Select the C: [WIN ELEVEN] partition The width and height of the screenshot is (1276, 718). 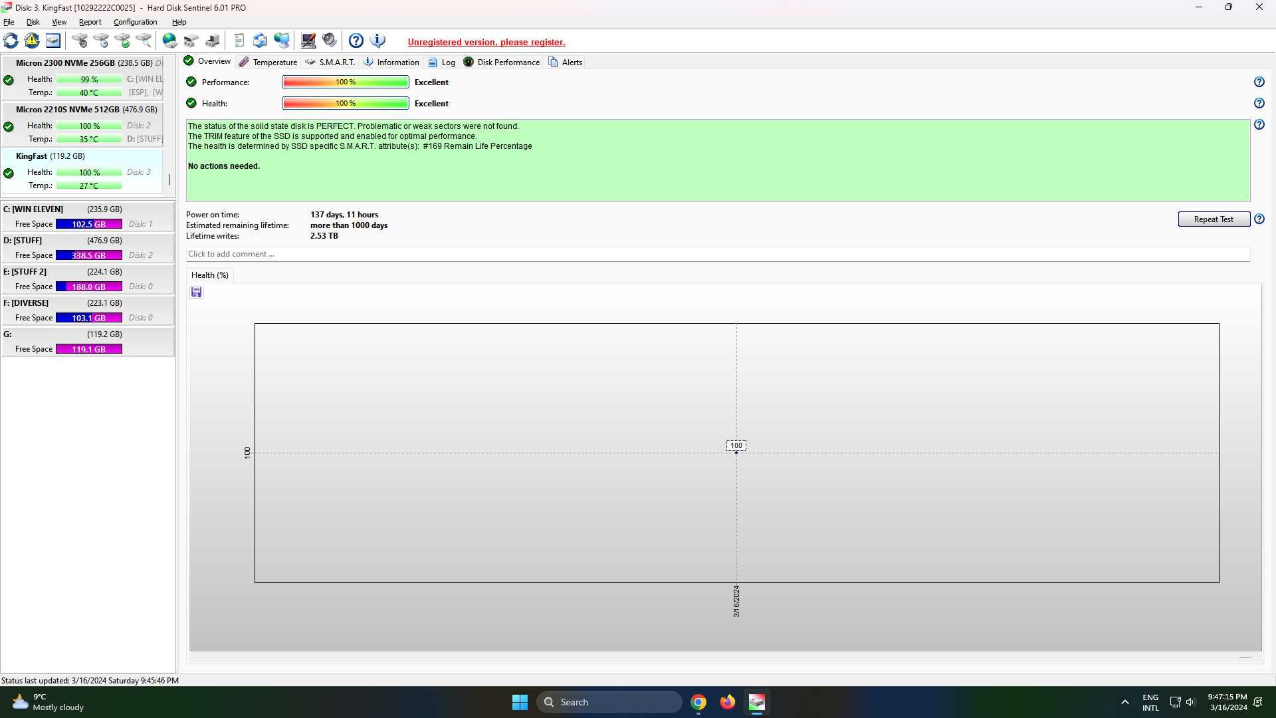click(x=88, y=217)
